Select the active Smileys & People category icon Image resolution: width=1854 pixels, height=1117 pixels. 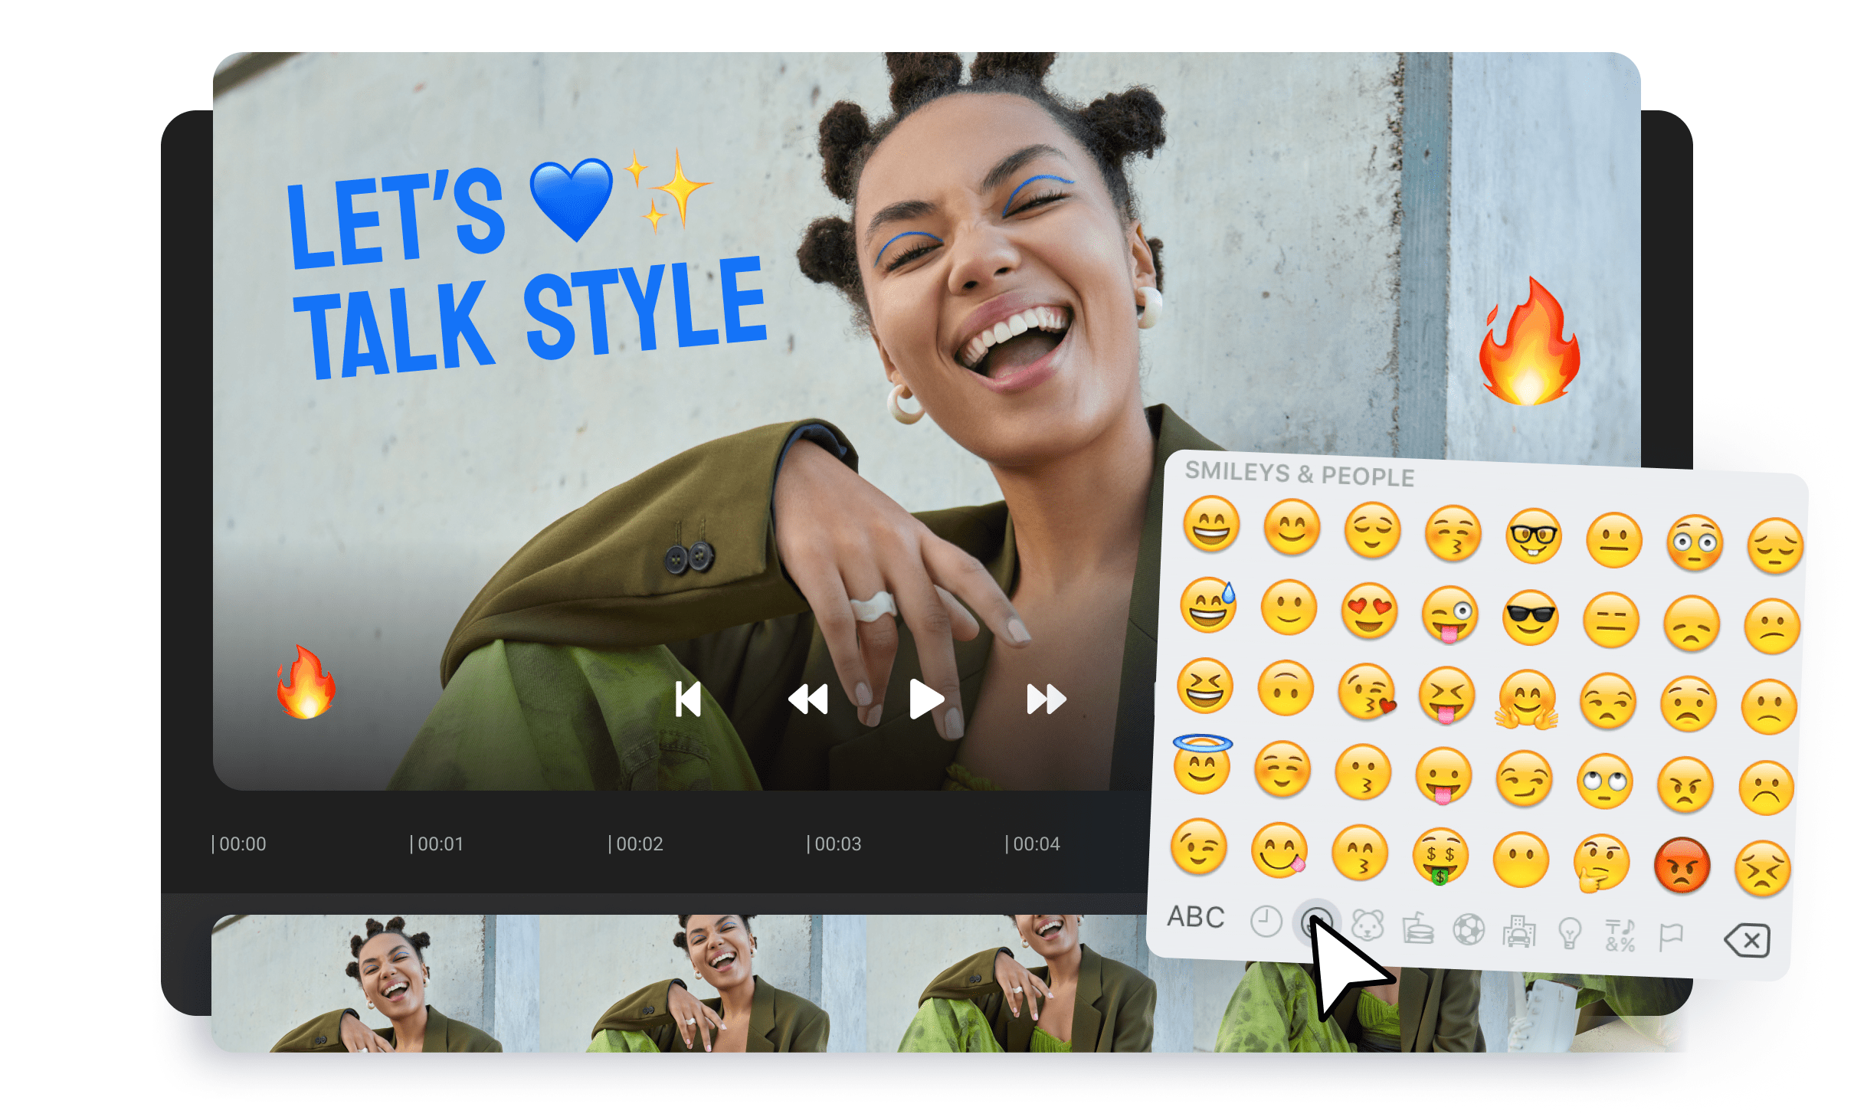[1319, 925]
